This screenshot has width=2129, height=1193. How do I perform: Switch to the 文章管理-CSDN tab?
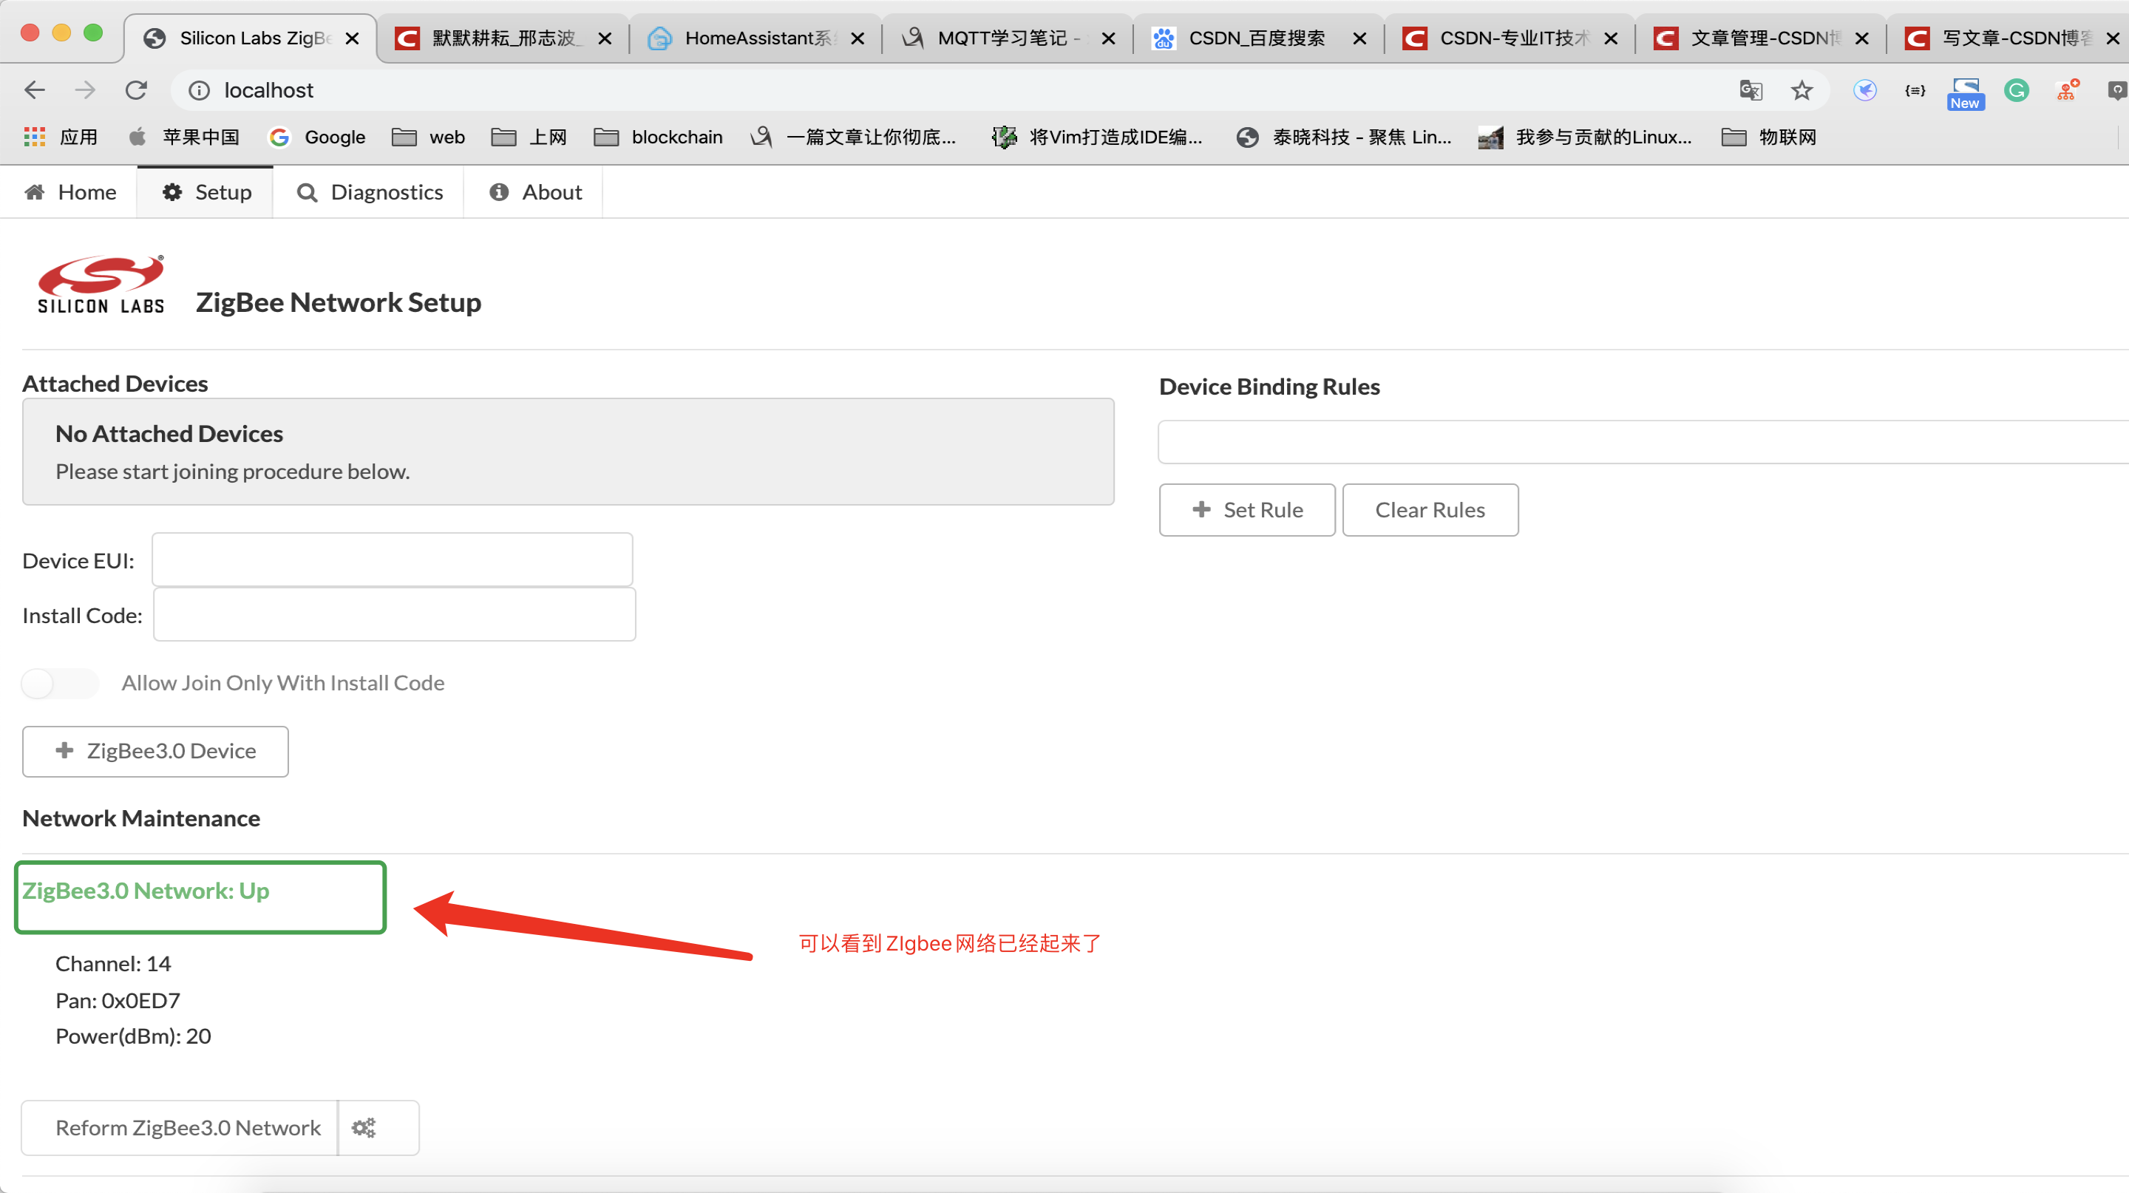pyautogui.click(x=1759, y=38)
